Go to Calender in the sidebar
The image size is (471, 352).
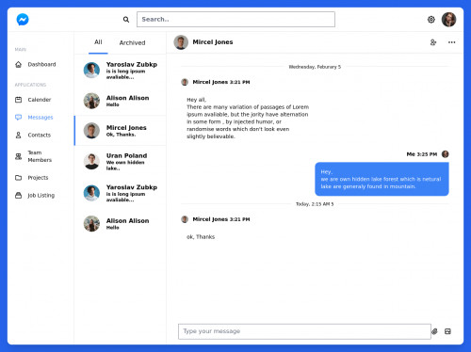coord(33,100)
